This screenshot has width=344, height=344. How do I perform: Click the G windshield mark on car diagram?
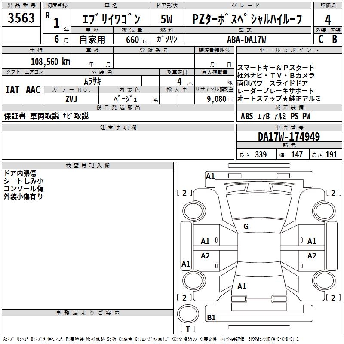tap(246, 227)
